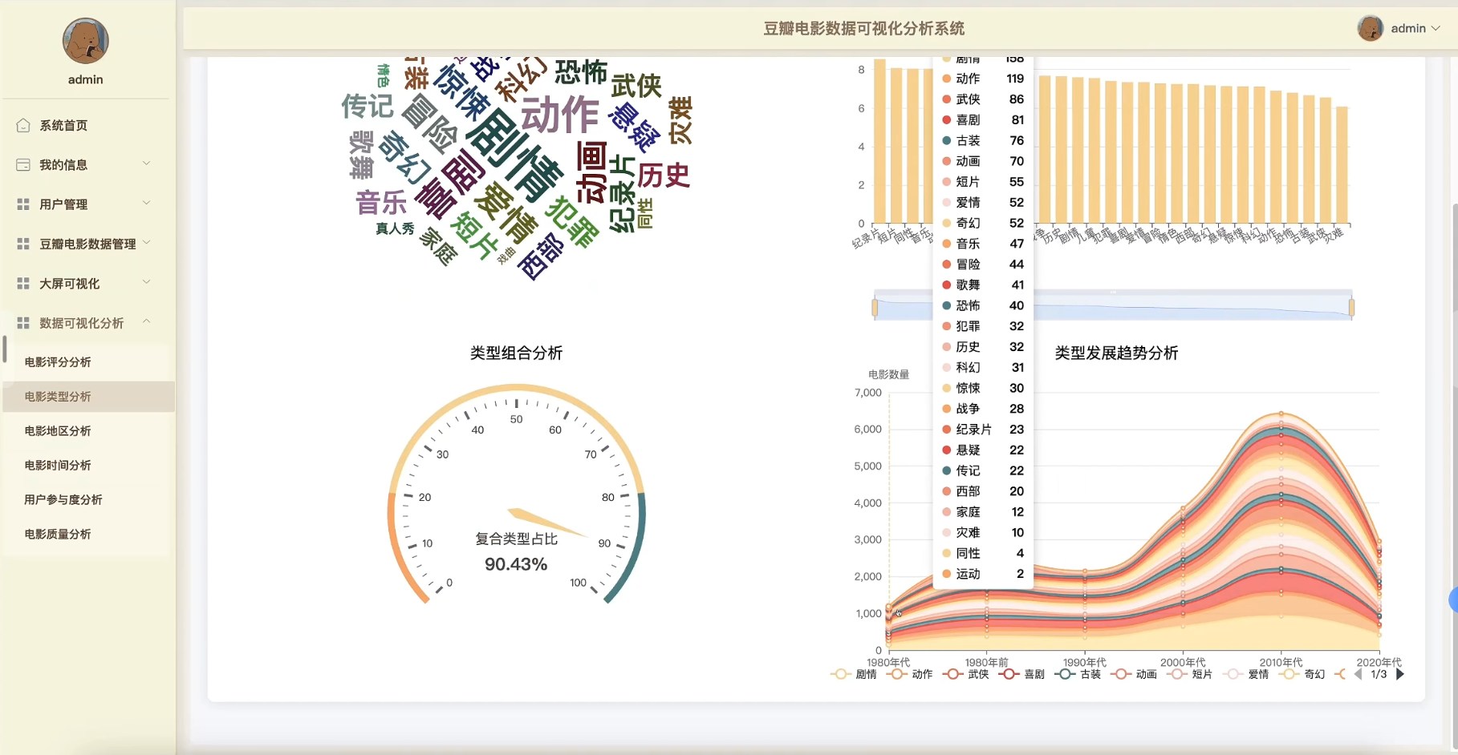
Task: Click the word 传记 in word cloud
Action: point(368,106)
